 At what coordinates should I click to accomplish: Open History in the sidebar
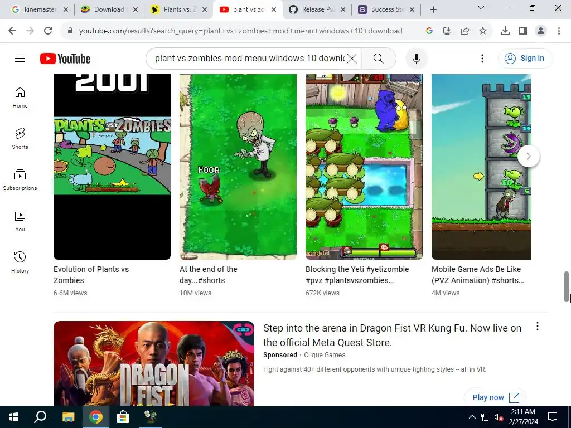(x=20, y=262)
